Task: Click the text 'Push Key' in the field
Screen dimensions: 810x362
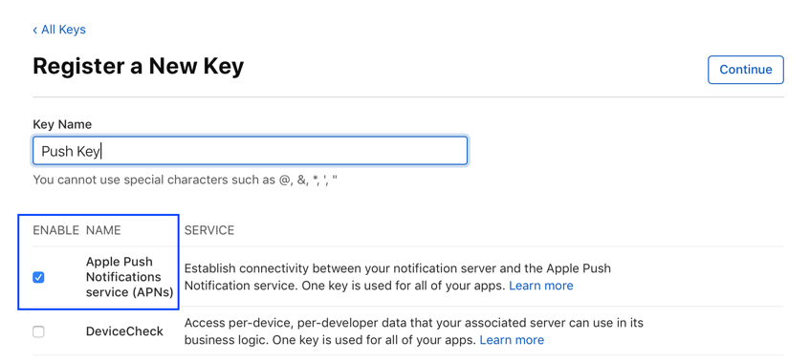Action: point(70,152)
